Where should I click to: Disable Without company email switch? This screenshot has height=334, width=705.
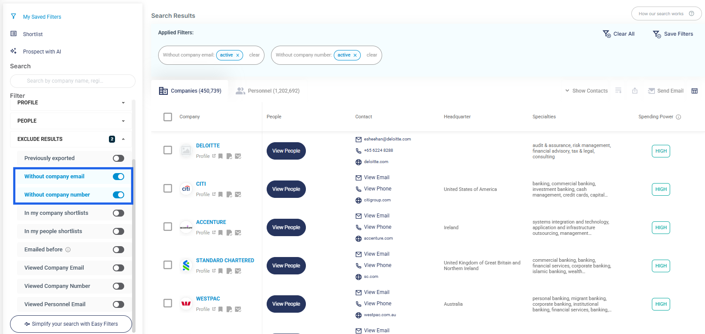coord(119,177)
